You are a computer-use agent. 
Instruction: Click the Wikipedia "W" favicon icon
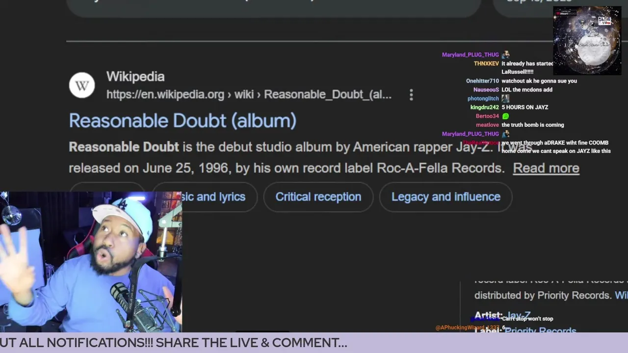82,85
